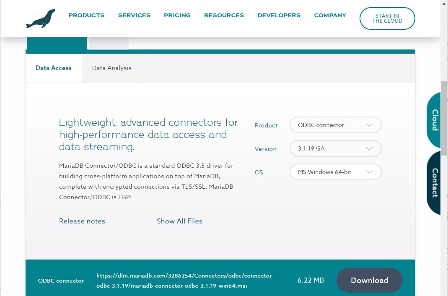This screenshot has width=448, height=296.
Task: Click the Version label
Action: [265, 149]
